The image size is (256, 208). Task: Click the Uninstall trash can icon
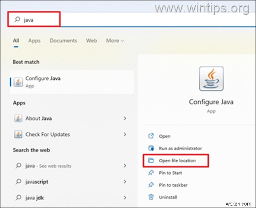pos(151,197)
